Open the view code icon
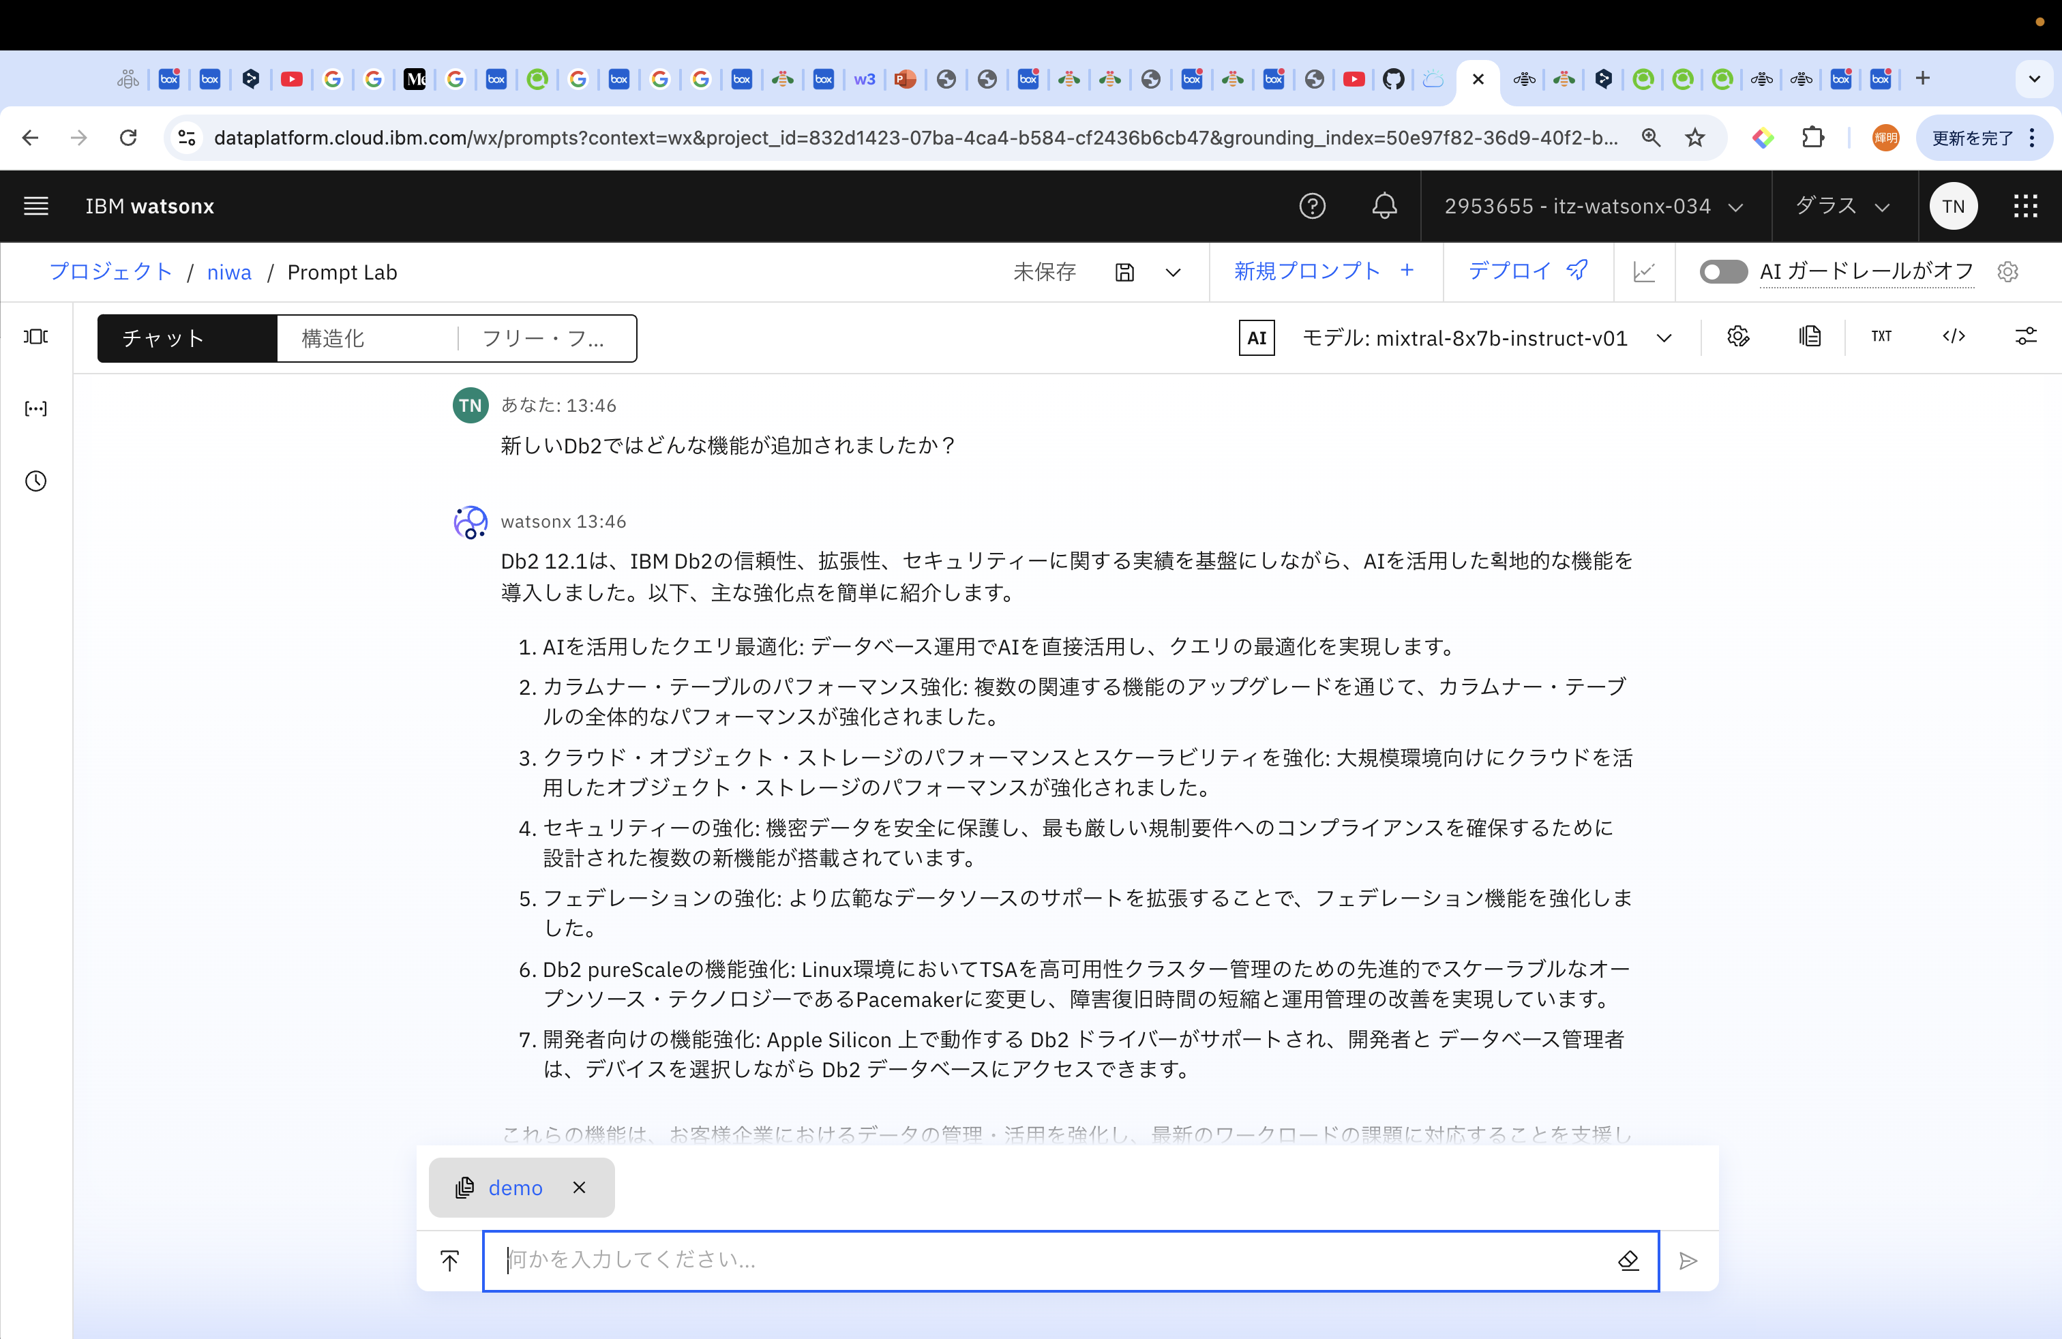 pyautogui.click(x=1954, y=337)
